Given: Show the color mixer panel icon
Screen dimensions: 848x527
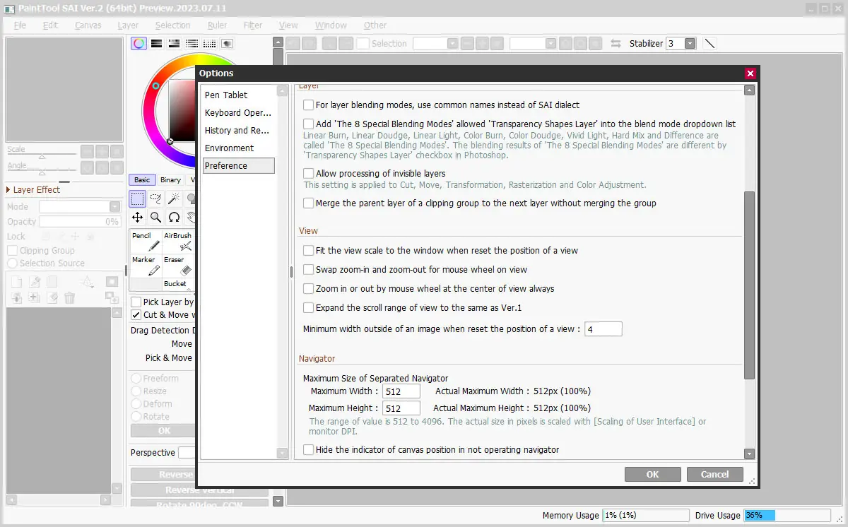Looking at the screenshot, I should [192, 44].
